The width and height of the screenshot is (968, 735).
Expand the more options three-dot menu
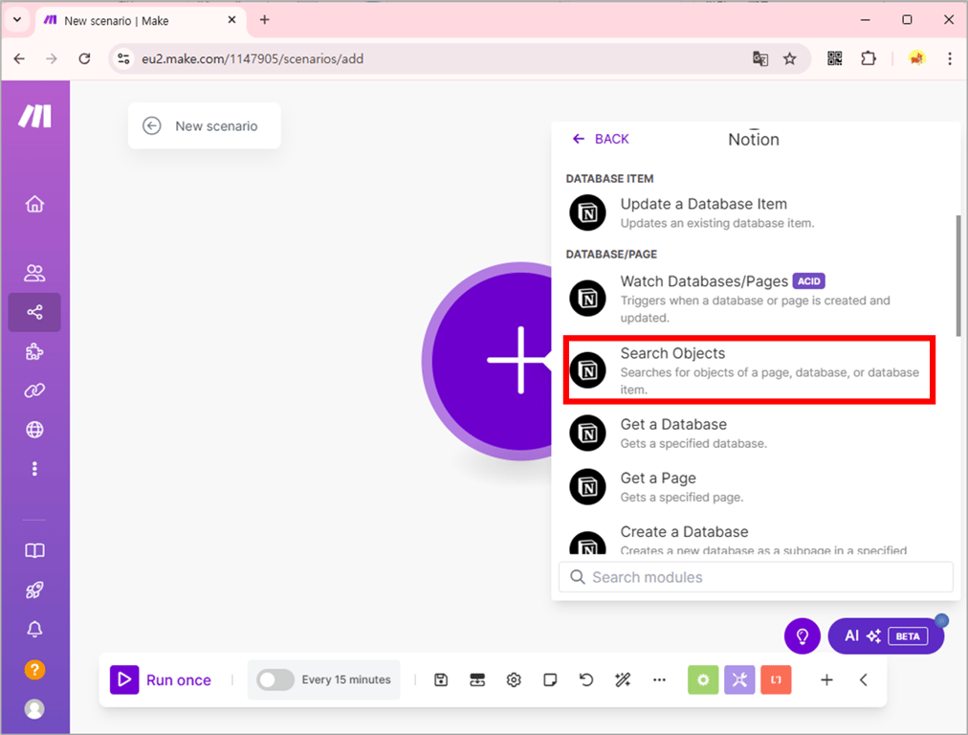(x=659, y=679)
